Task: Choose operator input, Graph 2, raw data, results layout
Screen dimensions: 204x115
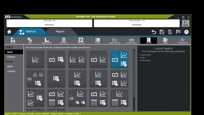Action: click(98, 98)
